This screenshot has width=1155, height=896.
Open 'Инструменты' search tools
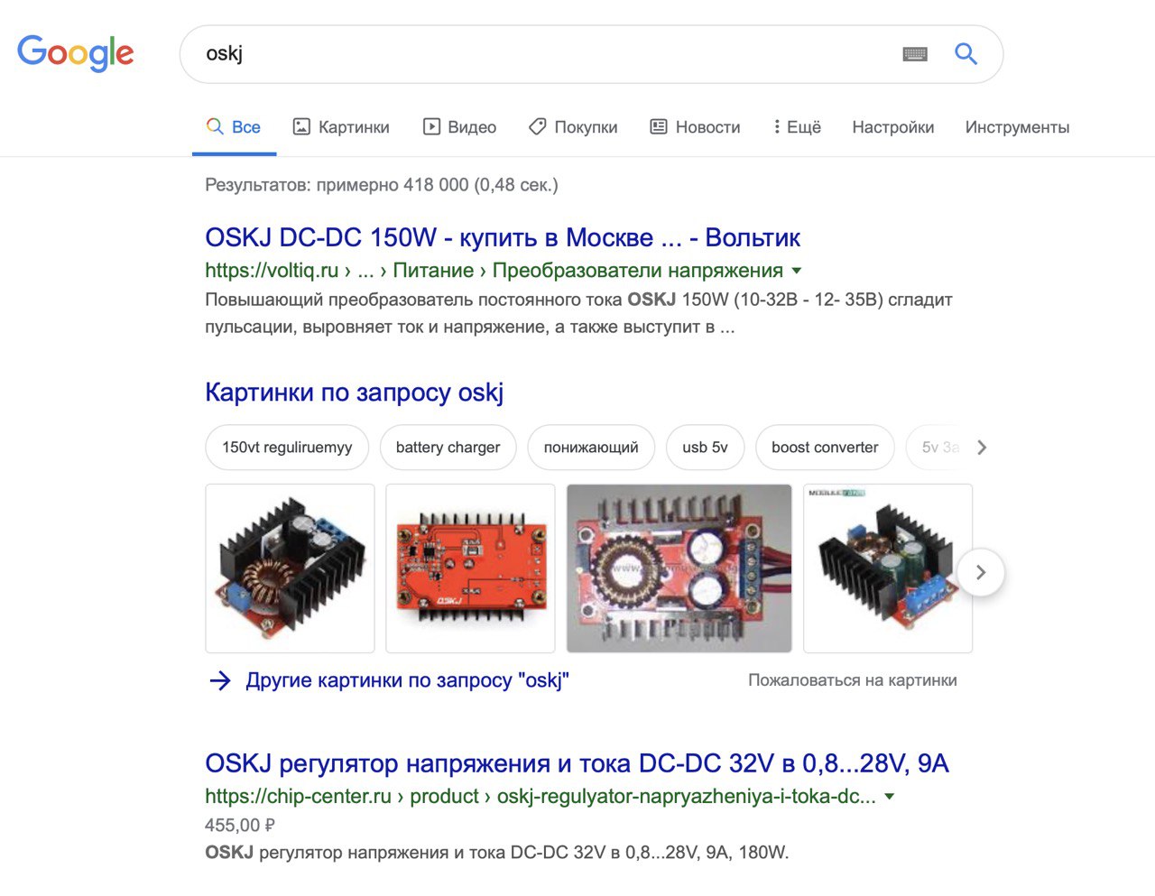[x=1017, y=127]
